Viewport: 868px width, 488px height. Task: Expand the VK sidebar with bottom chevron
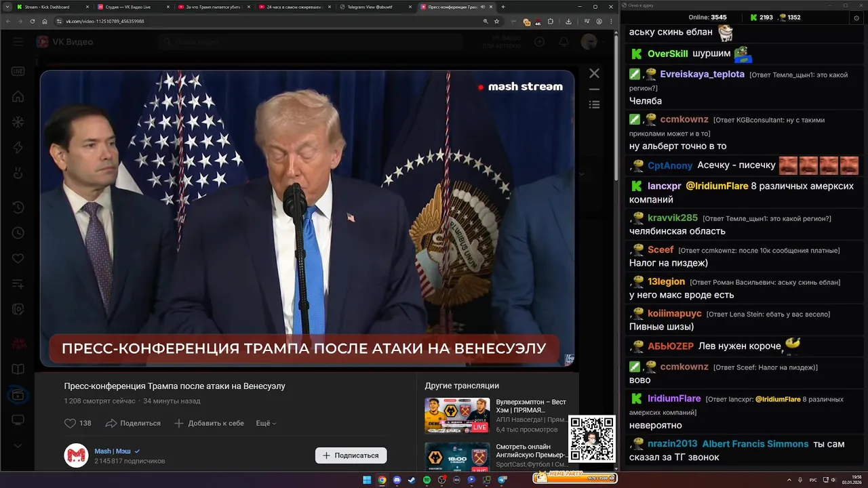click(x=18, y=445)
